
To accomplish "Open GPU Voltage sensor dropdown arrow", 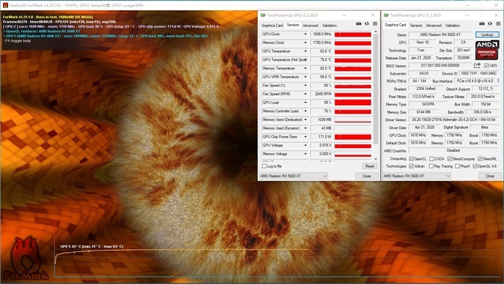I will [306, 145].
